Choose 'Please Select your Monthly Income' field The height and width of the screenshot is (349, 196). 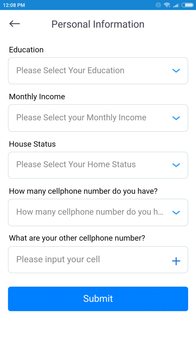[x=98, y=118]
